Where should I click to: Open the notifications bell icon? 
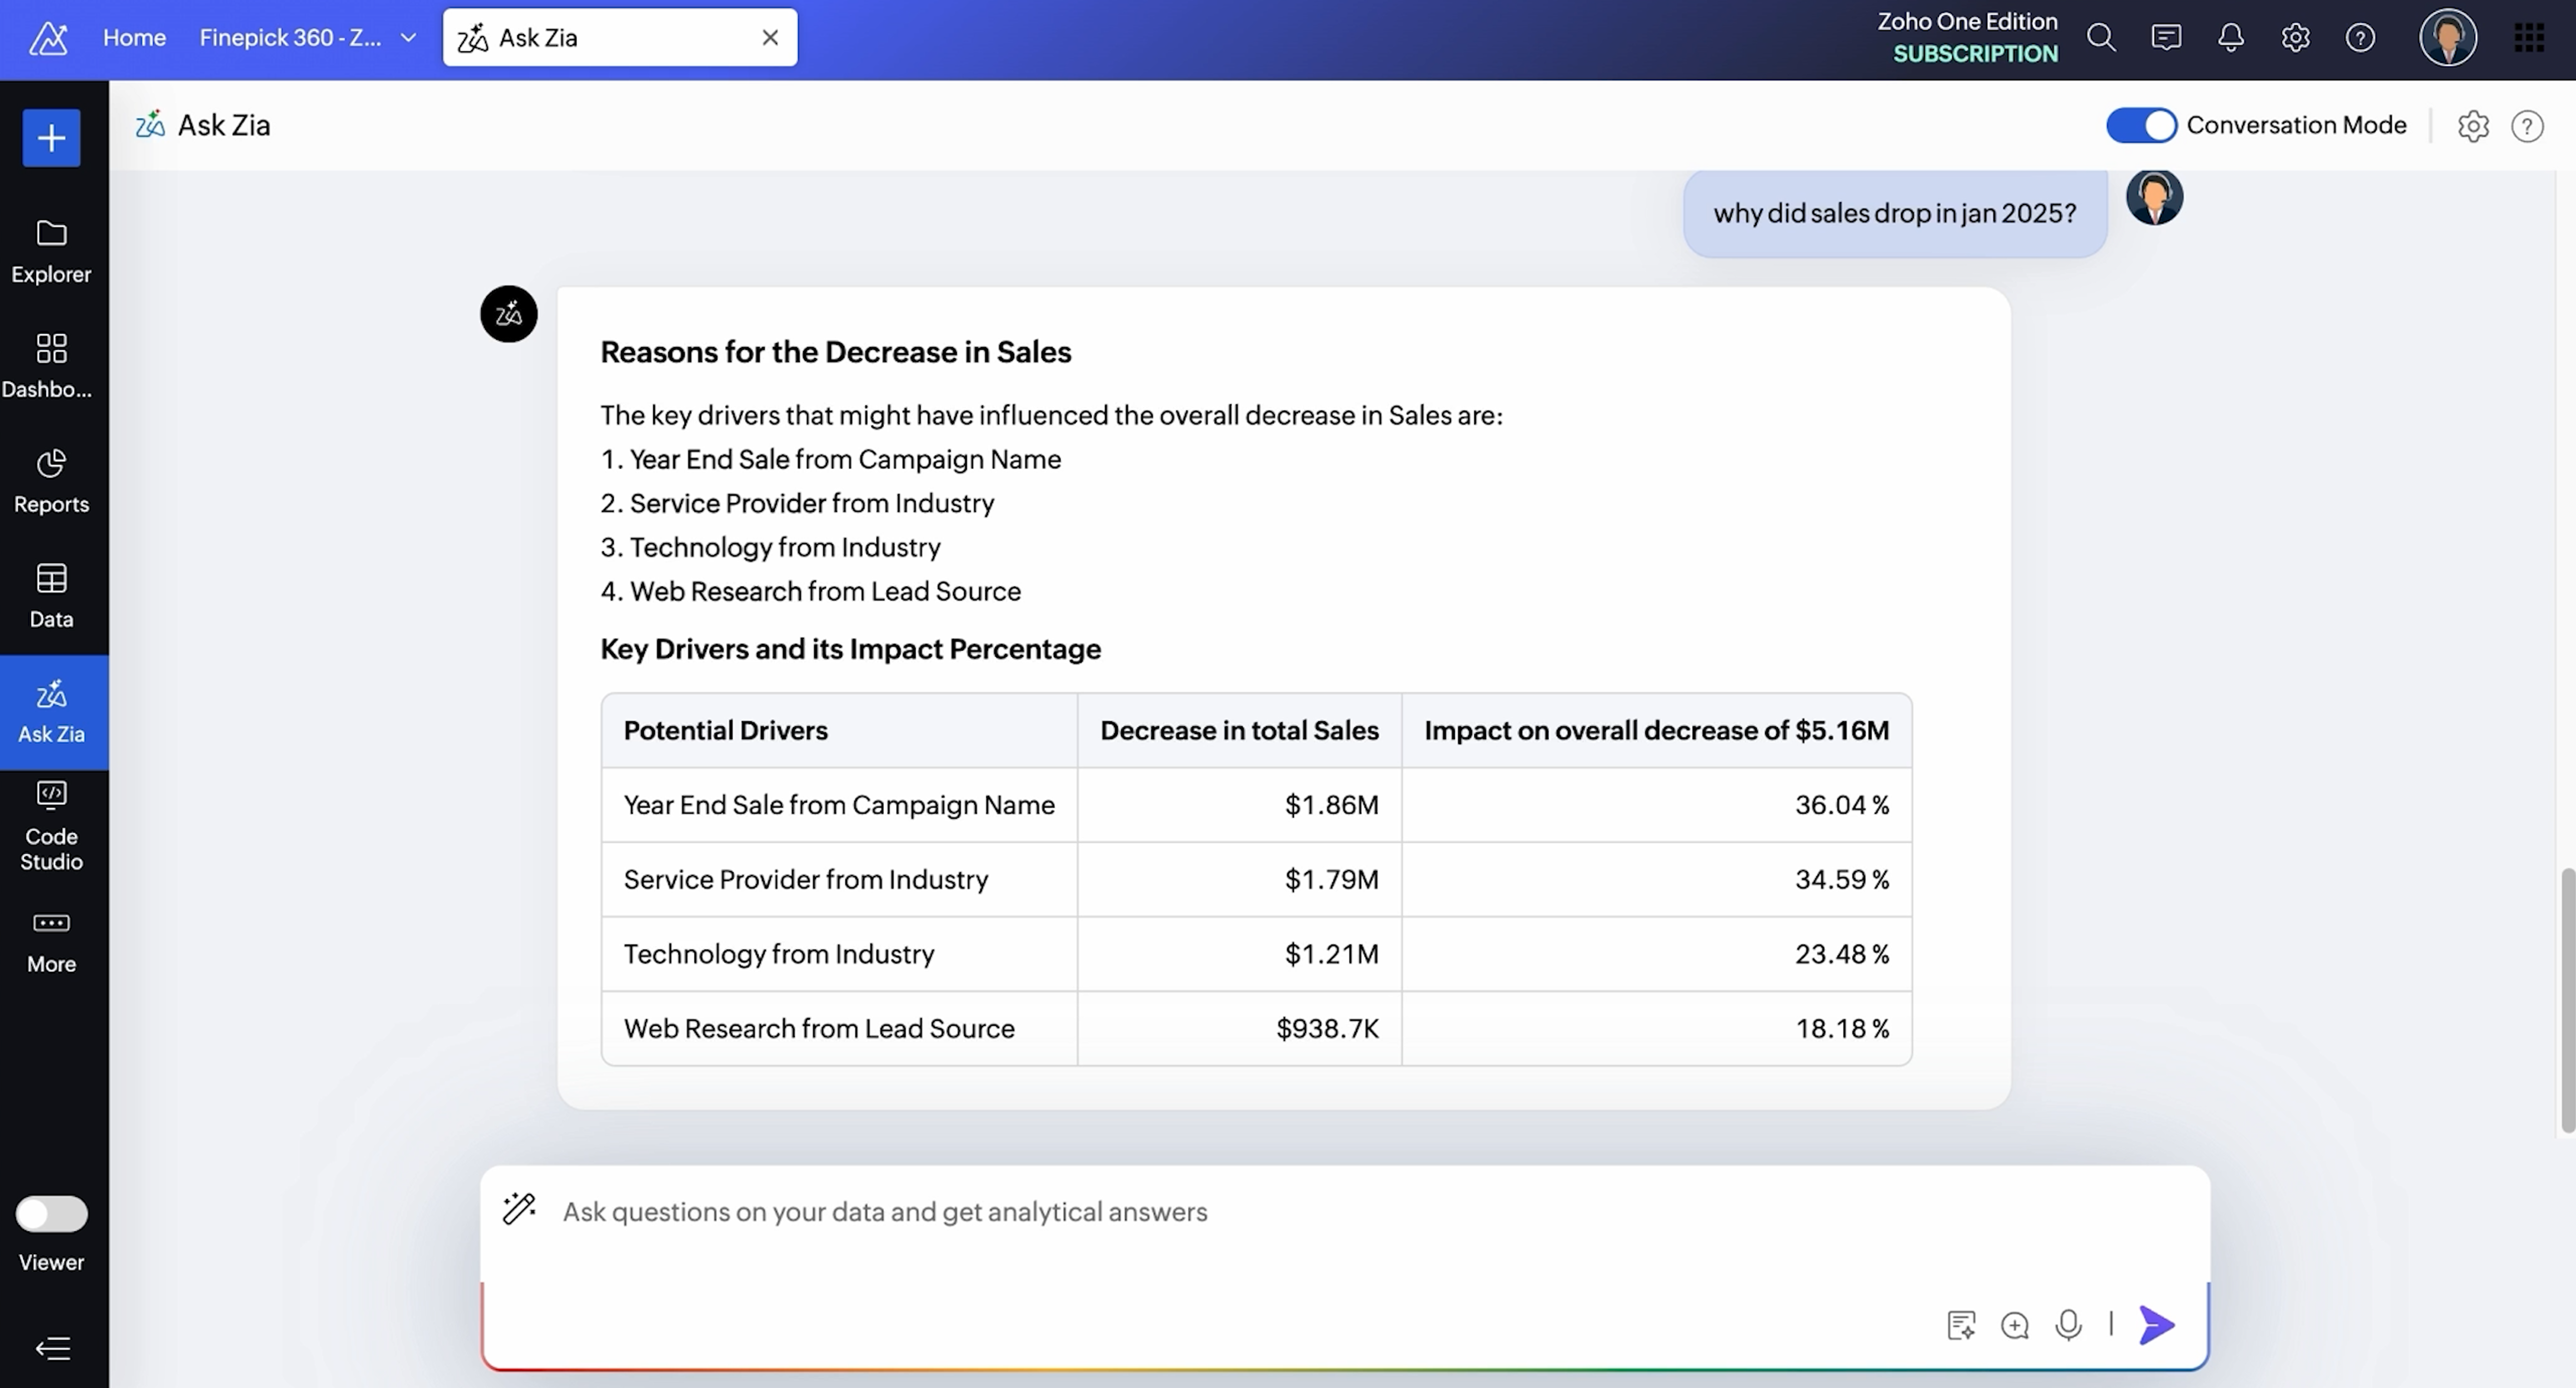[x=2230, y=38]
